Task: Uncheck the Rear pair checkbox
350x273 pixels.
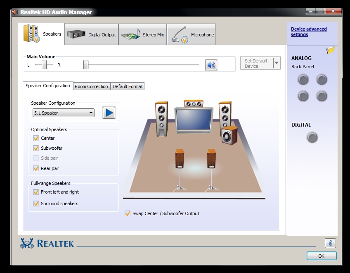Action: [36, 168]
